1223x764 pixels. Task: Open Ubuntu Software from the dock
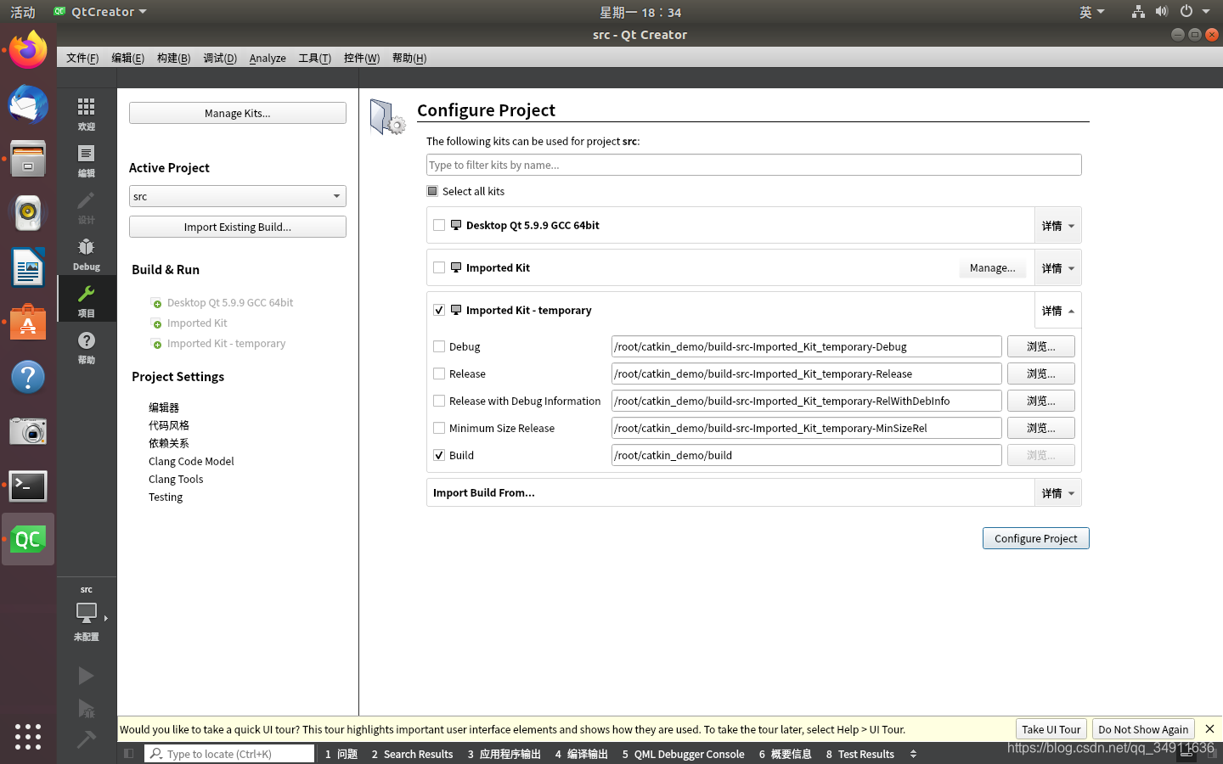pyautogui.click(x=28, y=323)
